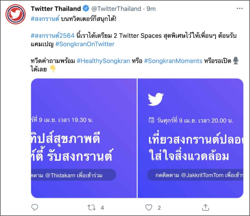Click the @JakkritTomTom follow pill
Image resolution: width=250 pixels, height=216 pixels.
[194, 175]
